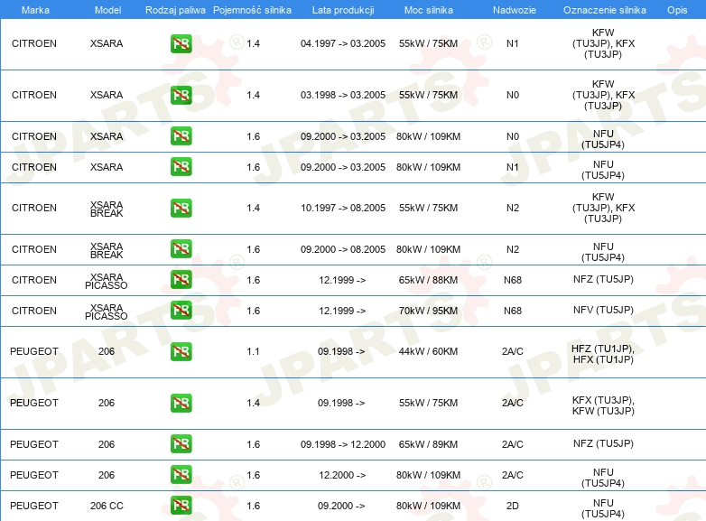The image size is (706, 521).
Task: Click the 1.1 engine capacity cell
Action: [253, 351]
